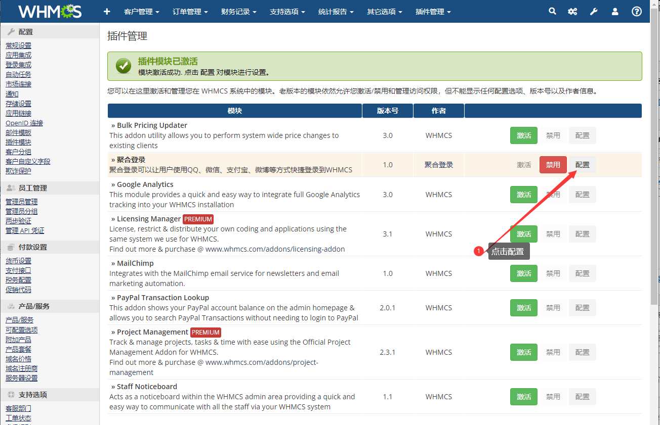Disable the 聚合登录 module

click(553, 165)
